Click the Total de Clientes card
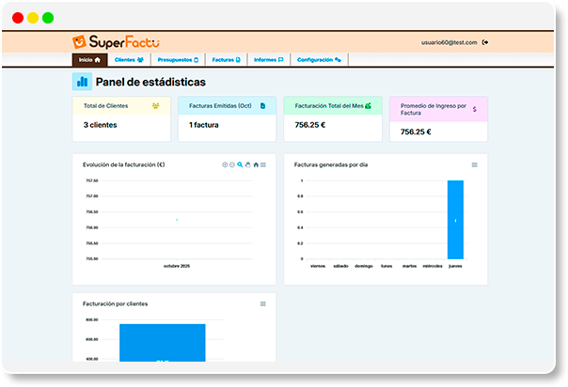Image resolution: width=568 pixels, height=387 pixels. pyautogui.click(x=122, y=116)
